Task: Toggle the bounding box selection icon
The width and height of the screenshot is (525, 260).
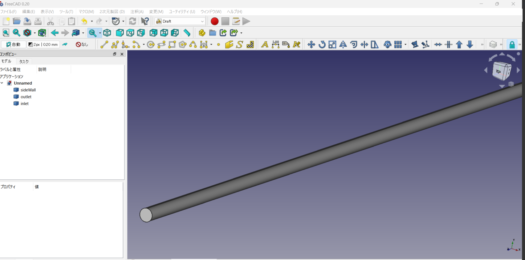Action: [x=42, y=33]
